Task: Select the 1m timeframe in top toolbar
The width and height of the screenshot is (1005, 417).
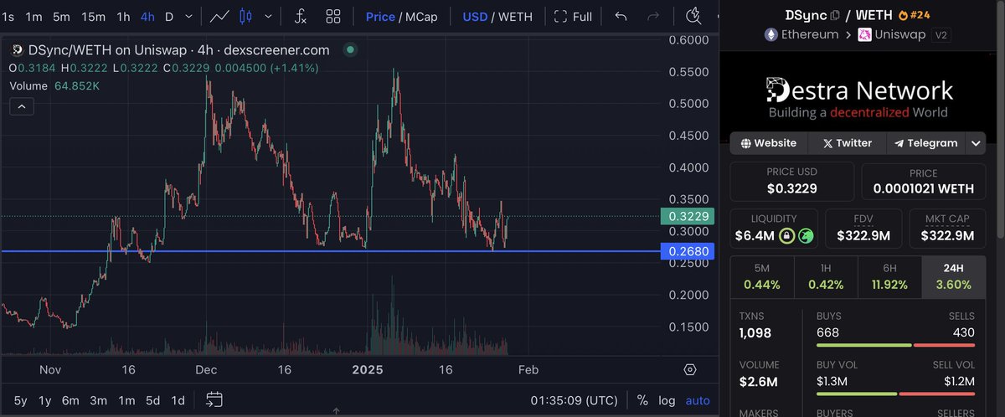Action: 34,16
